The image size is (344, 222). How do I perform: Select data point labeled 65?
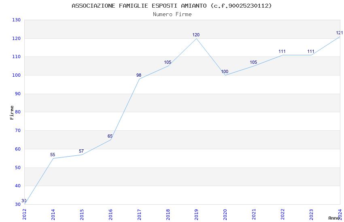(x=110, y=136)
